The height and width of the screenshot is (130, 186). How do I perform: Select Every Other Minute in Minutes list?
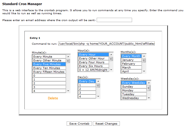(49, 60)
